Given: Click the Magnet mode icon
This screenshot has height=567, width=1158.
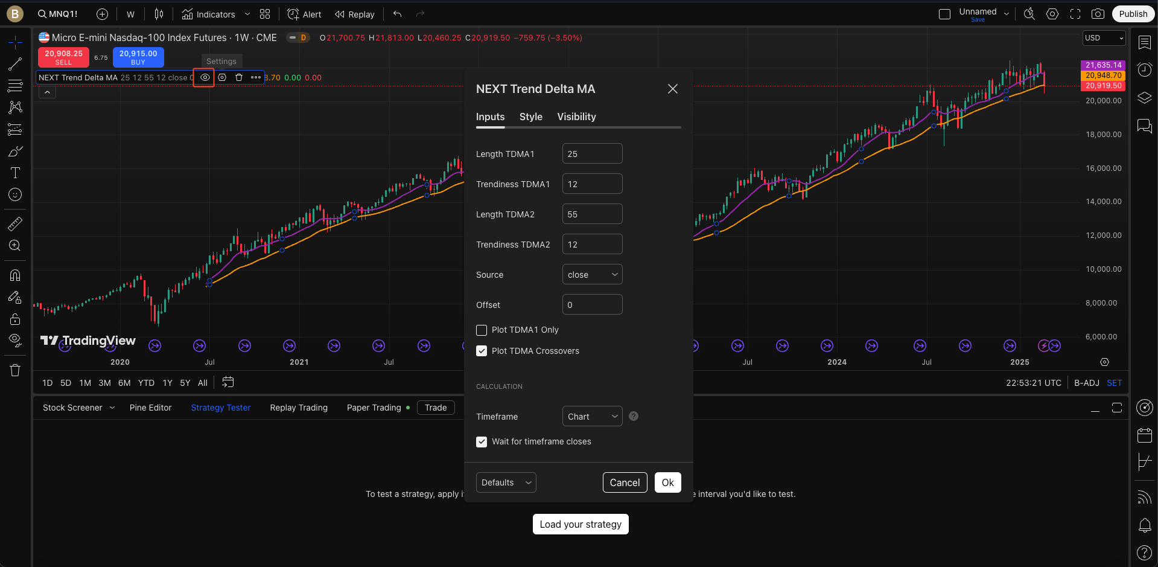Looking at the screenshot, I should pos(15,275).
